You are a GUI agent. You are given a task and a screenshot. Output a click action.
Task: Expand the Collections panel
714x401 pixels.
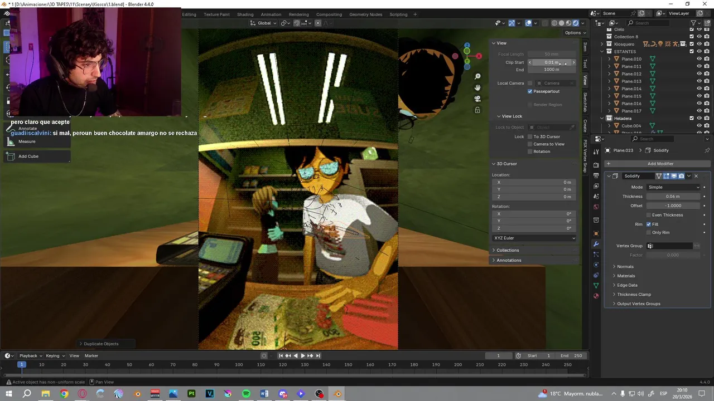coord(508,250)
